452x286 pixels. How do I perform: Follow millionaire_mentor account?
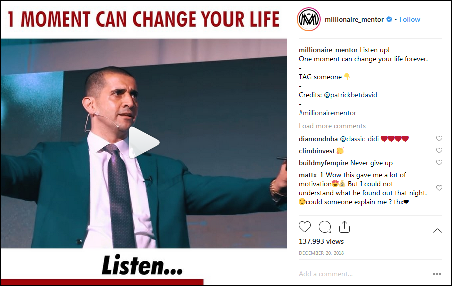pyautogui.click(x=409, y=20)
